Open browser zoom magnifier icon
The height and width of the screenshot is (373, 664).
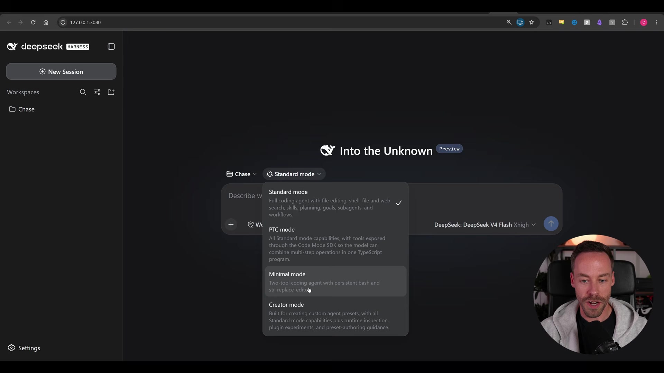coord(509,22)
